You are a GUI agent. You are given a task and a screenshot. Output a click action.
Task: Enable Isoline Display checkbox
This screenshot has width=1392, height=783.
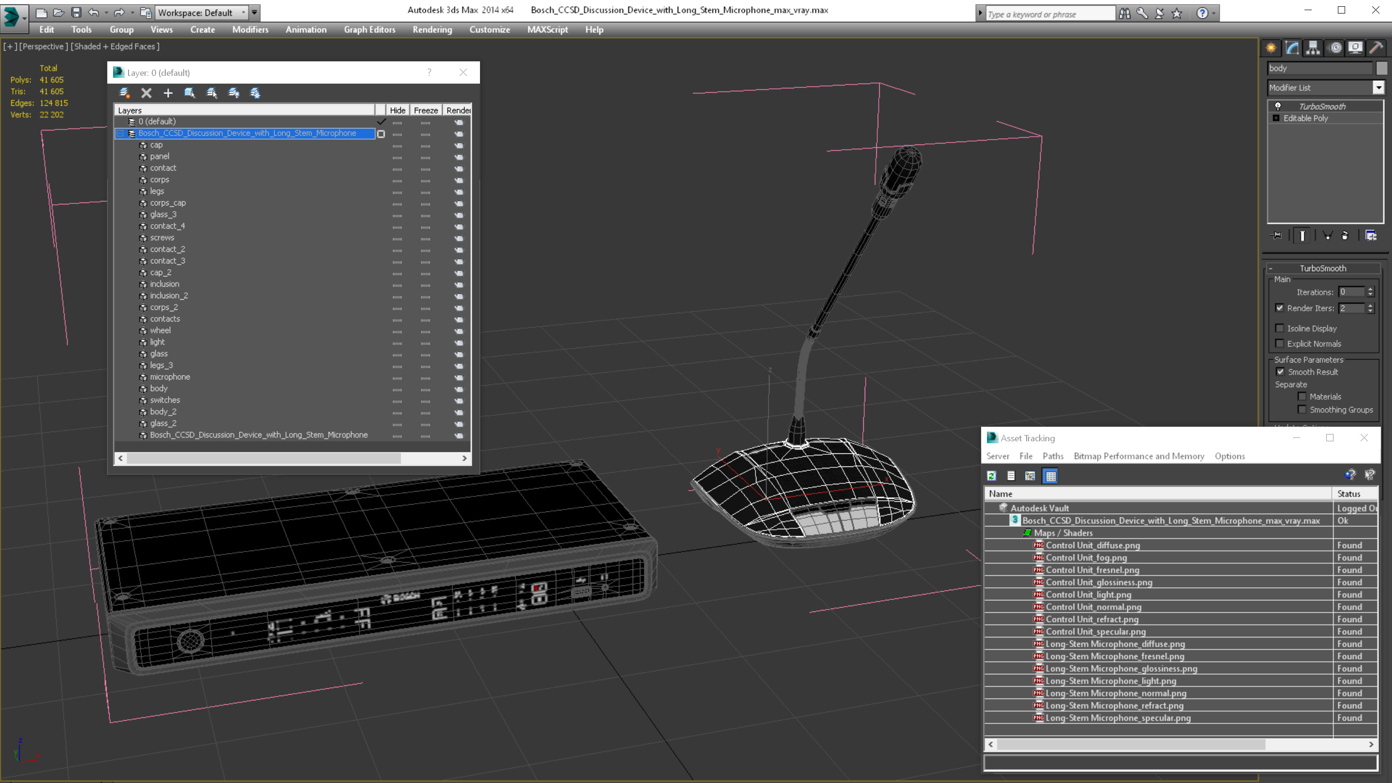(x=1279, y=328)
